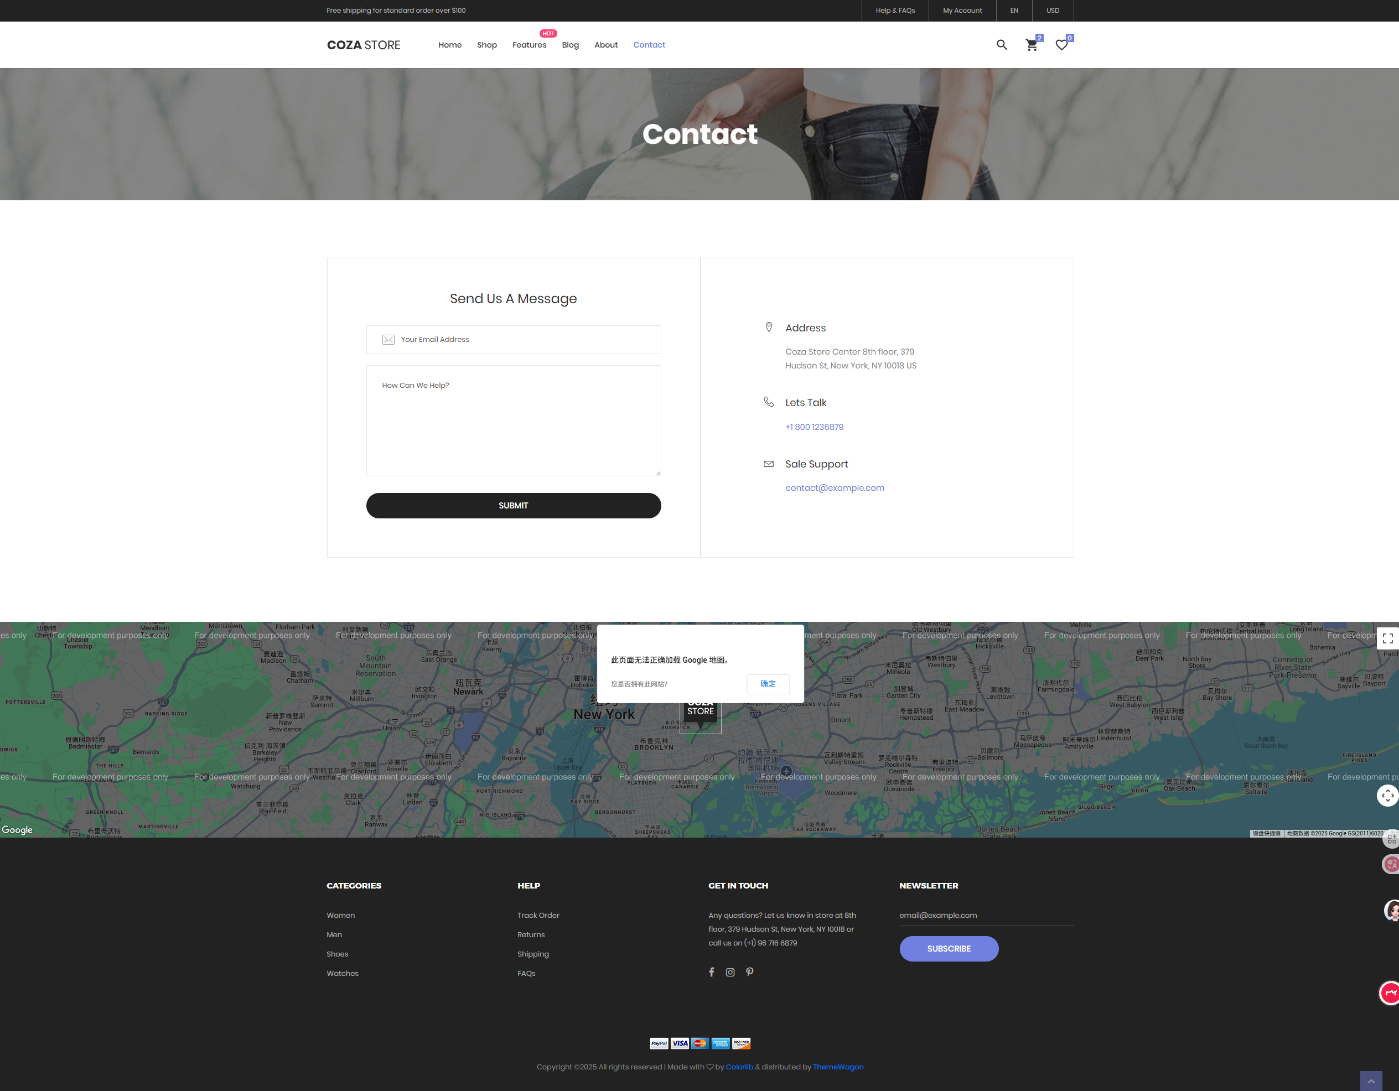This screenshot has width=1399, height=1091.
Task: Open the search magnifier icon
Action: click(x=1002, y=45)
